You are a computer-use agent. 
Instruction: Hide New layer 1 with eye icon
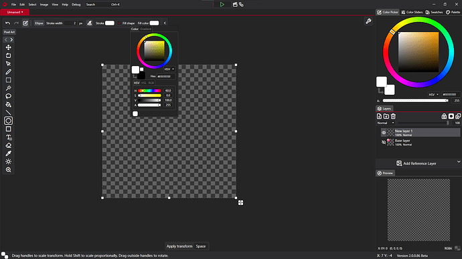[384, 133]
